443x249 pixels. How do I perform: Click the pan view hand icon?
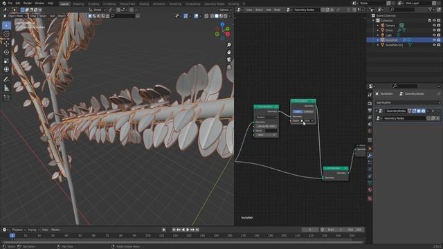(229, 53)
